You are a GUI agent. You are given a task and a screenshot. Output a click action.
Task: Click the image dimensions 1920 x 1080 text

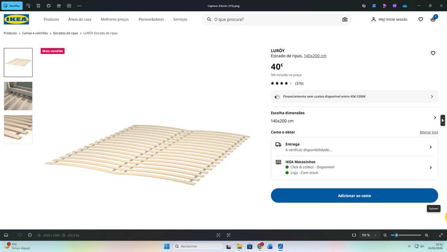tap(51, 235)
